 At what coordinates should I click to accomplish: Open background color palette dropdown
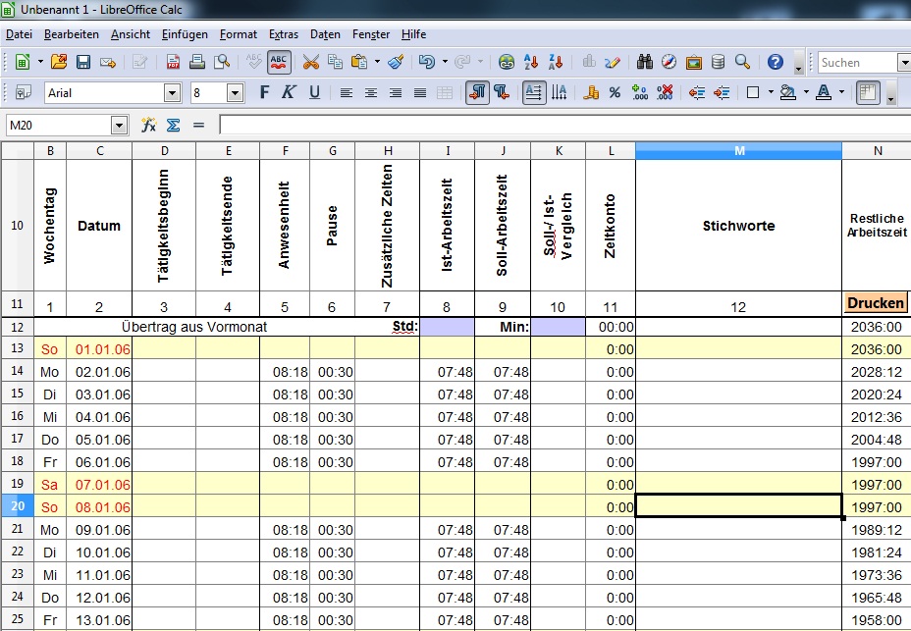coord(806,92)
